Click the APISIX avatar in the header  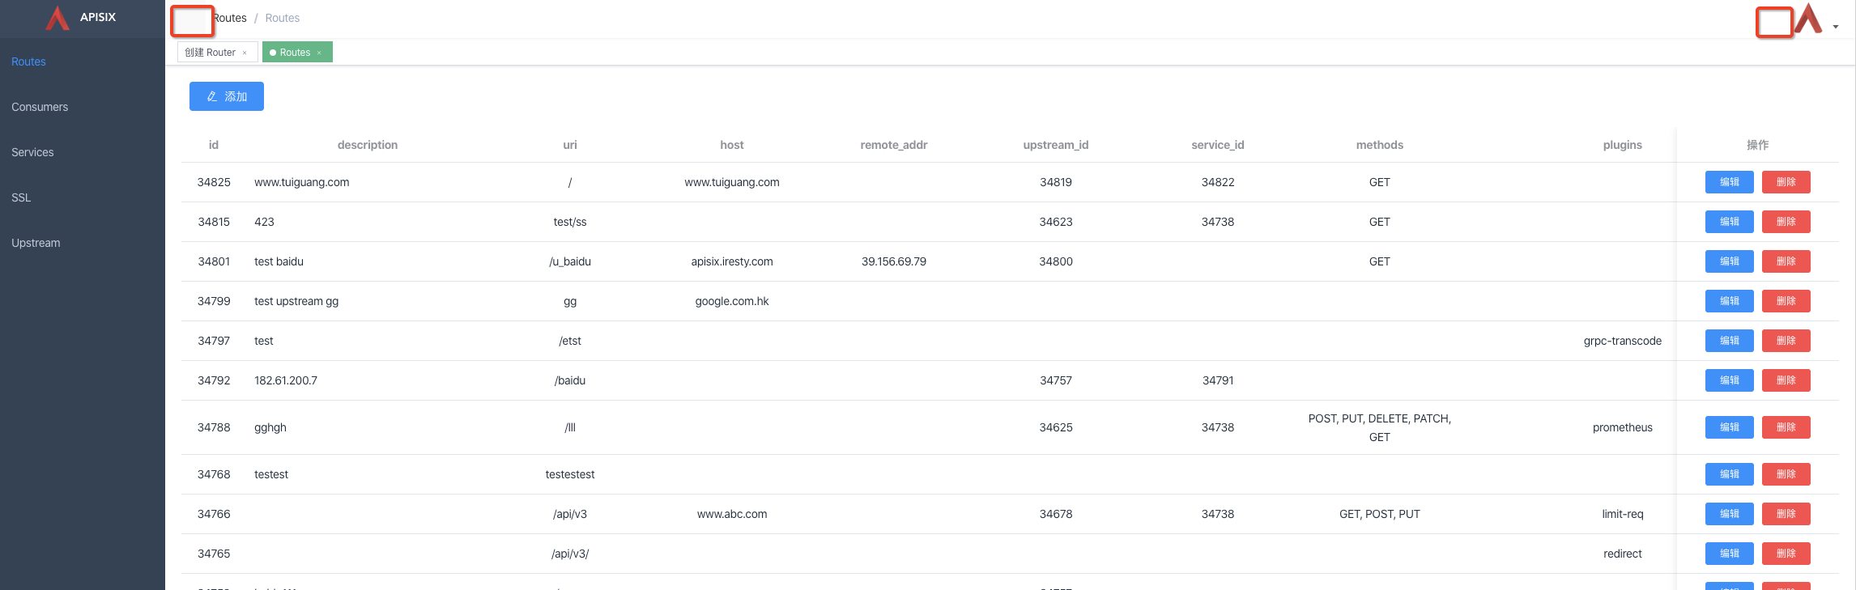(x=1808, y=19)
